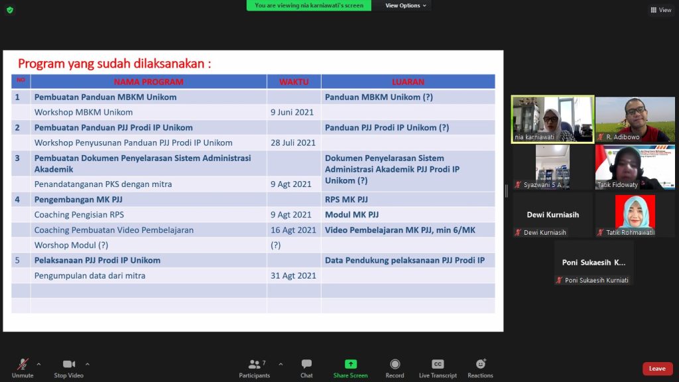Start recording with the Record button
Image resolution: width=679 pixels, height=382 pixels.
tap(395, 368)
